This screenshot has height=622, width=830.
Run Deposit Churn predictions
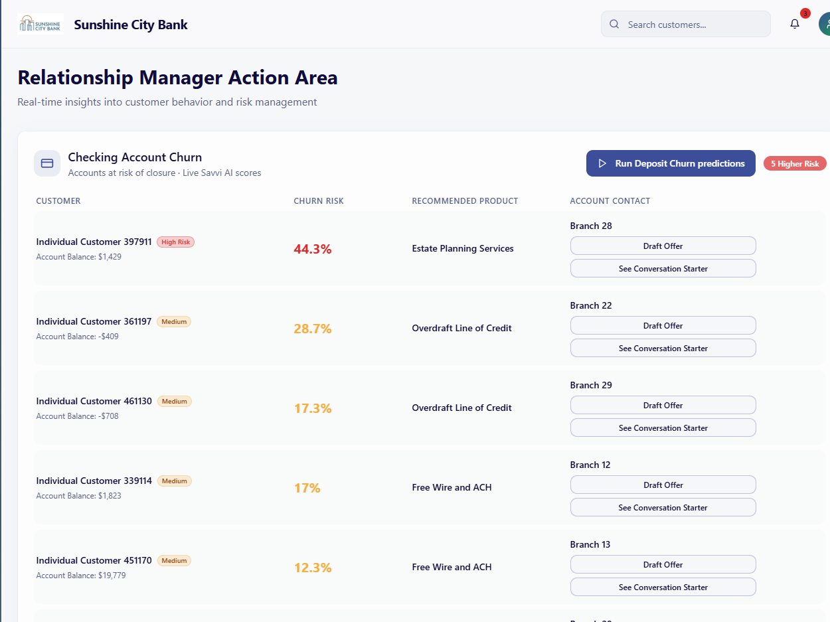(671, 163)
